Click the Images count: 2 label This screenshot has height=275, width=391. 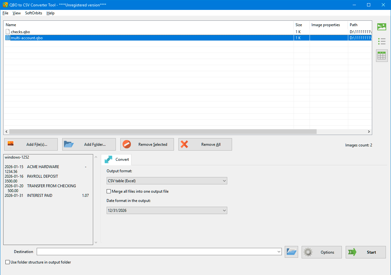click(358, 145)
